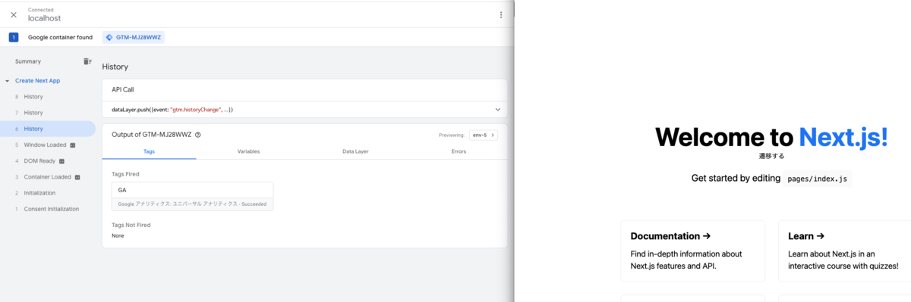
Task: Open the Documentation card
Action: coord(692,251)
